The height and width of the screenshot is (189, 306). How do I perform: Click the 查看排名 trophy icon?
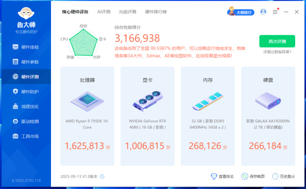pos(214,176)
